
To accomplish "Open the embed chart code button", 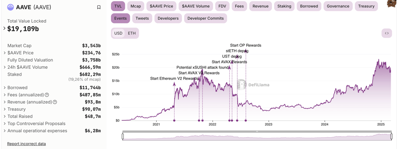I will (x=387, y=33).
